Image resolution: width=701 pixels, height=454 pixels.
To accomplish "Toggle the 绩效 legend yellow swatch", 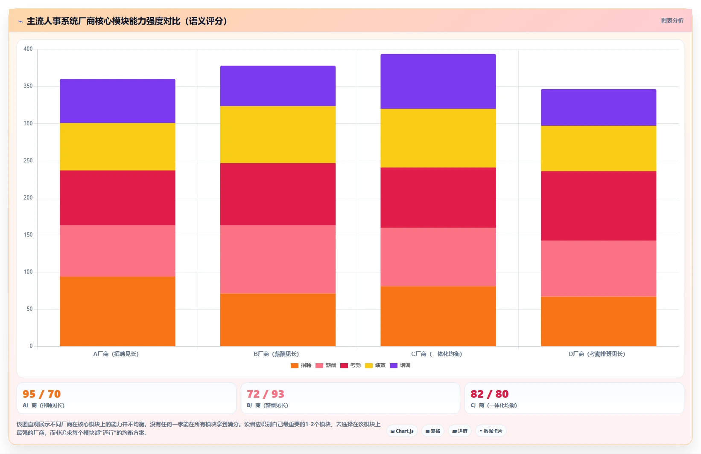I will tap(369, 366).
